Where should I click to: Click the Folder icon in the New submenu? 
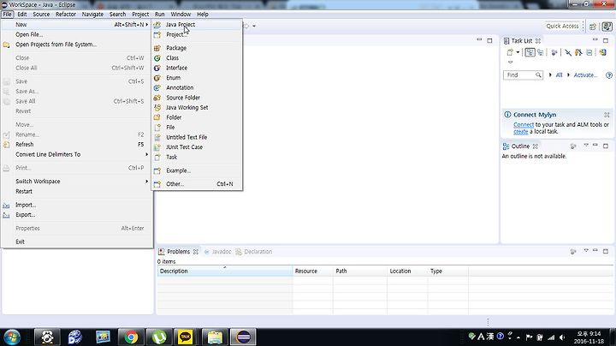157,117
